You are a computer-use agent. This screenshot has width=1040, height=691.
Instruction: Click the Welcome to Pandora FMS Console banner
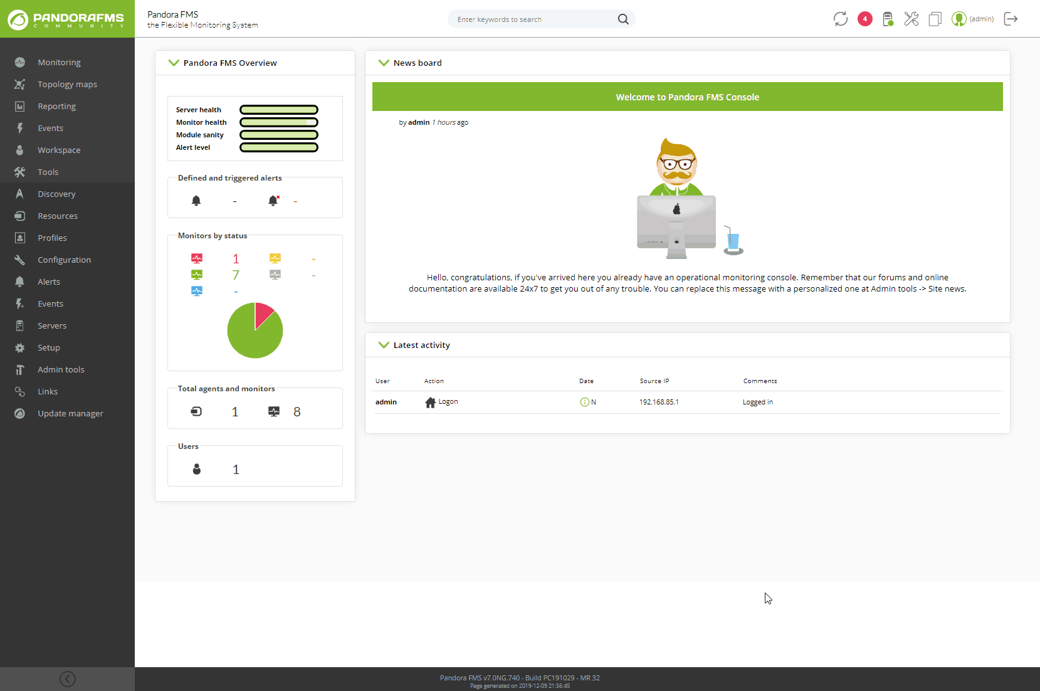[x=687, y=97]
